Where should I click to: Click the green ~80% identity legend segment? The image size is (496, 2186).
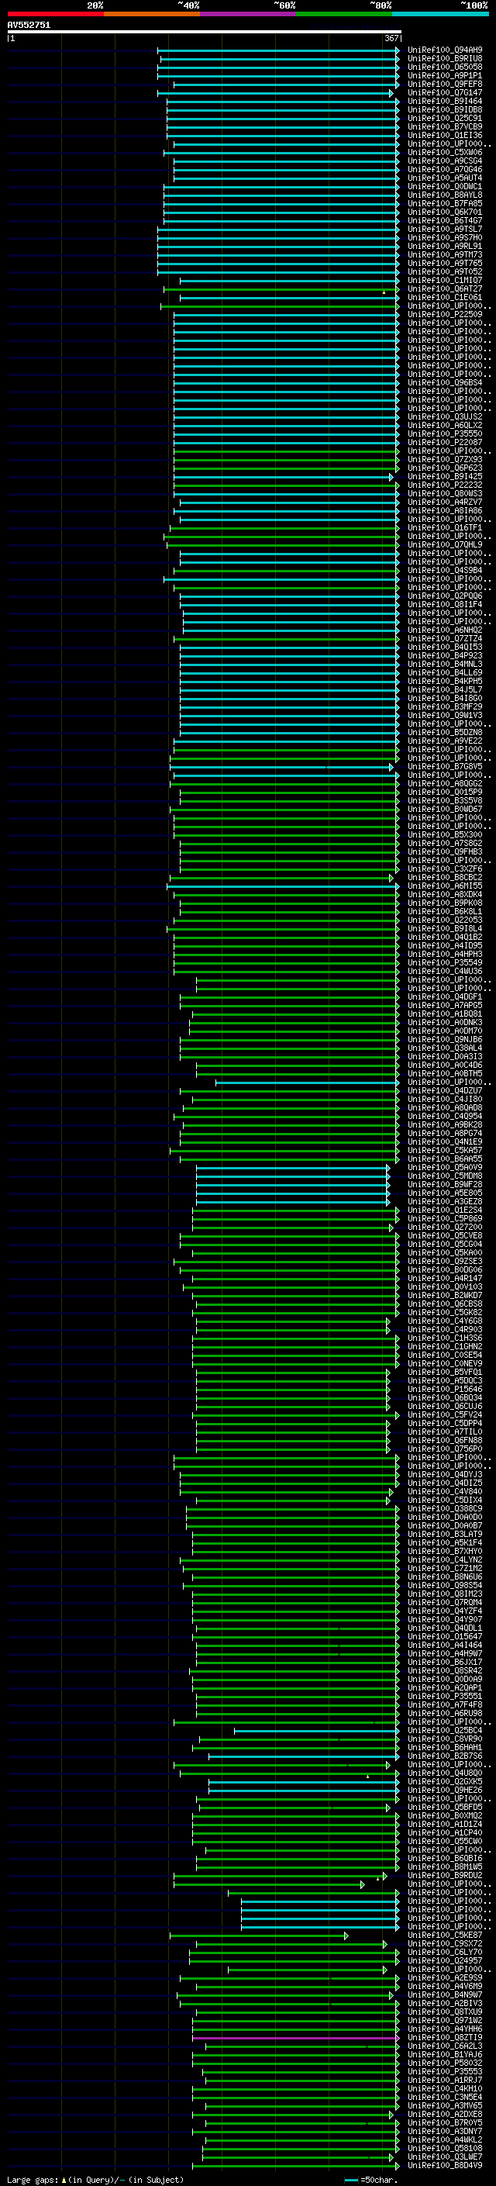[x=344, y=14]
